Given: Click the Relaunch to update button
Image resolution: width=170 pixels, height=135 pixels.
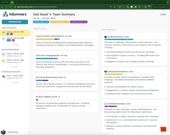Looking at the screenshot, I should pyautogui.click(x=160, y=7).
